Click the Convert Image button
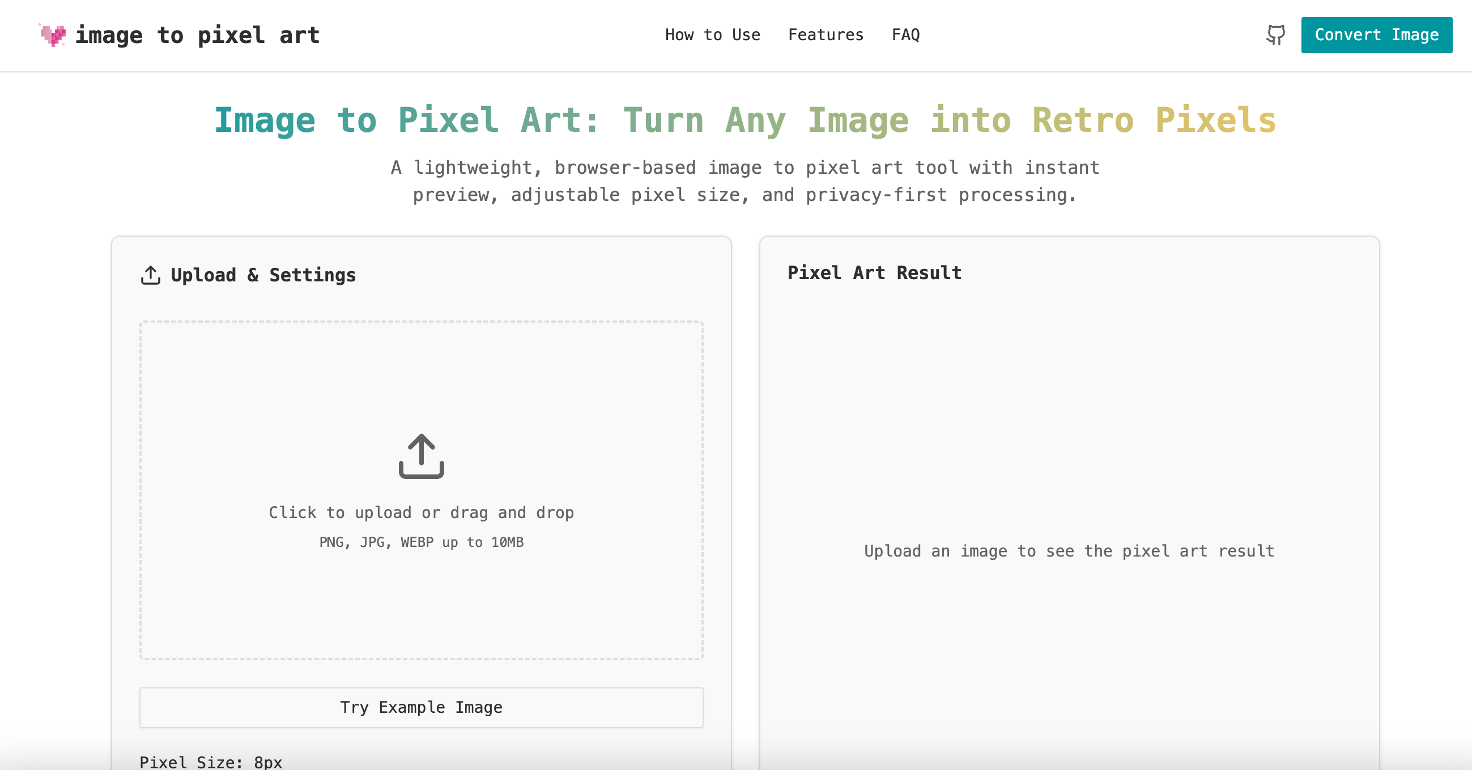Viewport: 1472px width, 770px height. coord(1377,35)
